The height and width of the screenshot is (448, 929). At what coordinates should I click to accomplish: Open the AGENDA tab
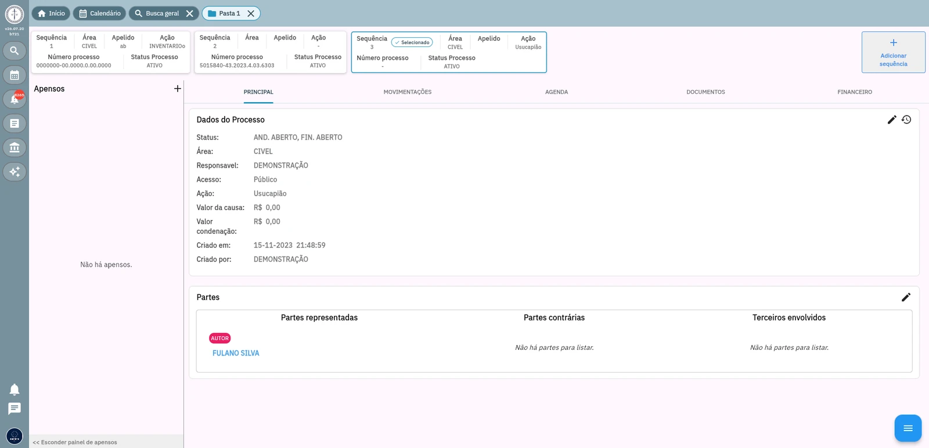[556, 92]
